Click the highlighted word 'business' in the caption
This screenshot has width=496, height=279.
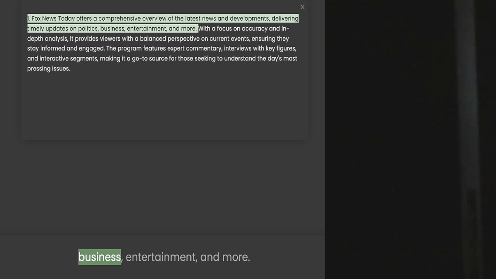99,257
